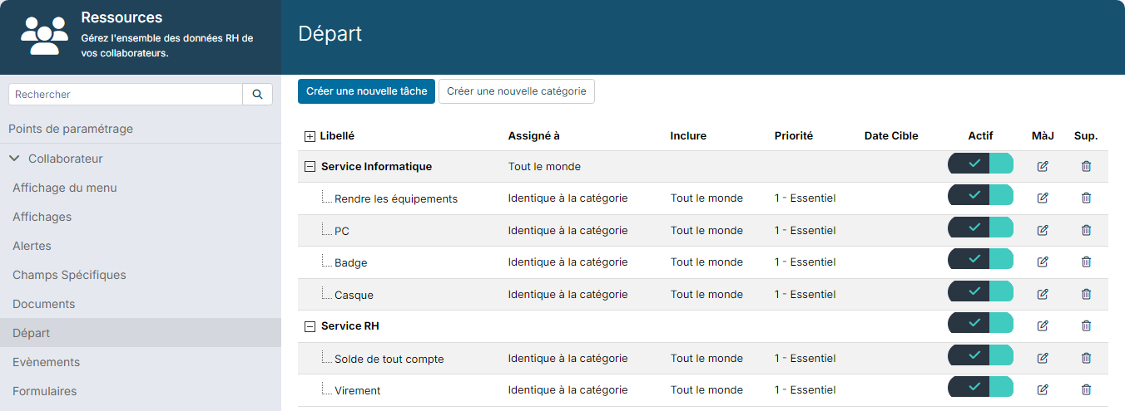Click 1 - Essentiel in Casque row
1125x411 pixels.
coord(805,294)
